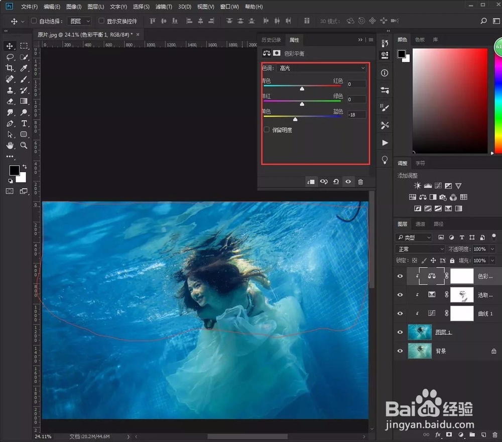Add a Brightness/Contrast adjustment
The width and height of the screenshot is (502, 442).
pyautogui.click(x=417, y=186)
